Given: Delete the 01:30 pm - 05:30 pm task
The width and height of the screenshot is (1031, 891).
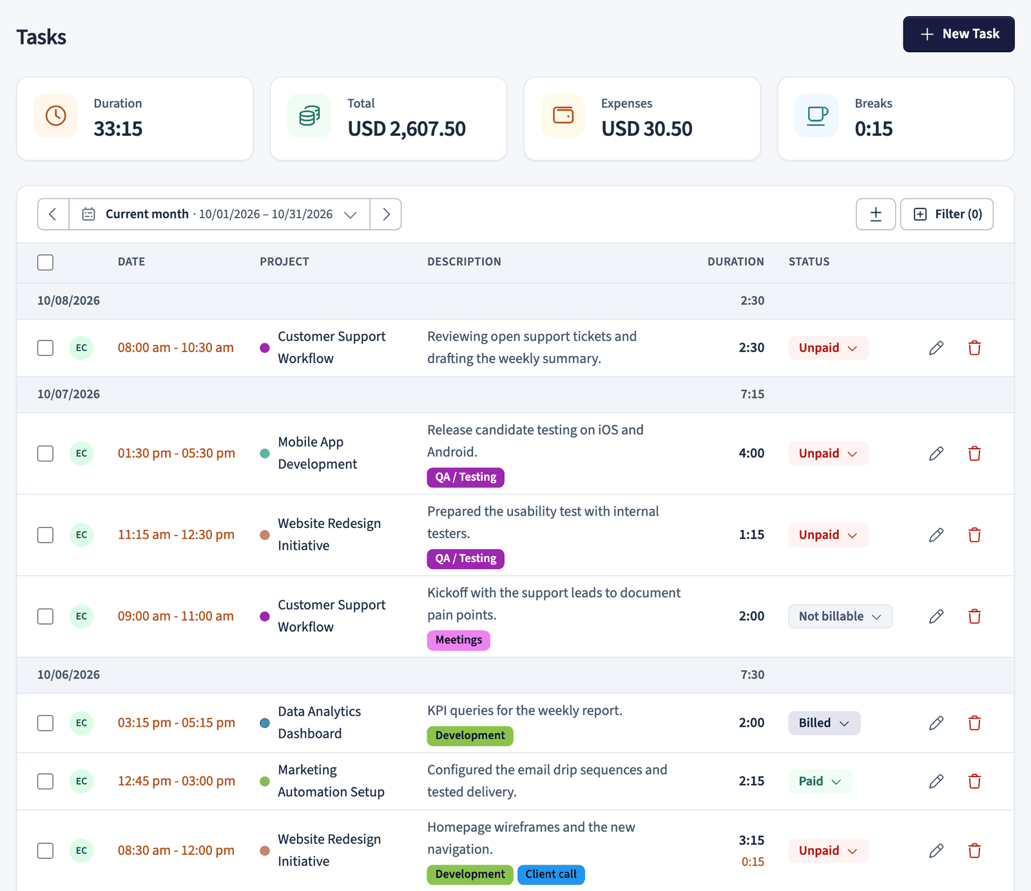Looking at the screenshot, I should [x=974, y=453].
